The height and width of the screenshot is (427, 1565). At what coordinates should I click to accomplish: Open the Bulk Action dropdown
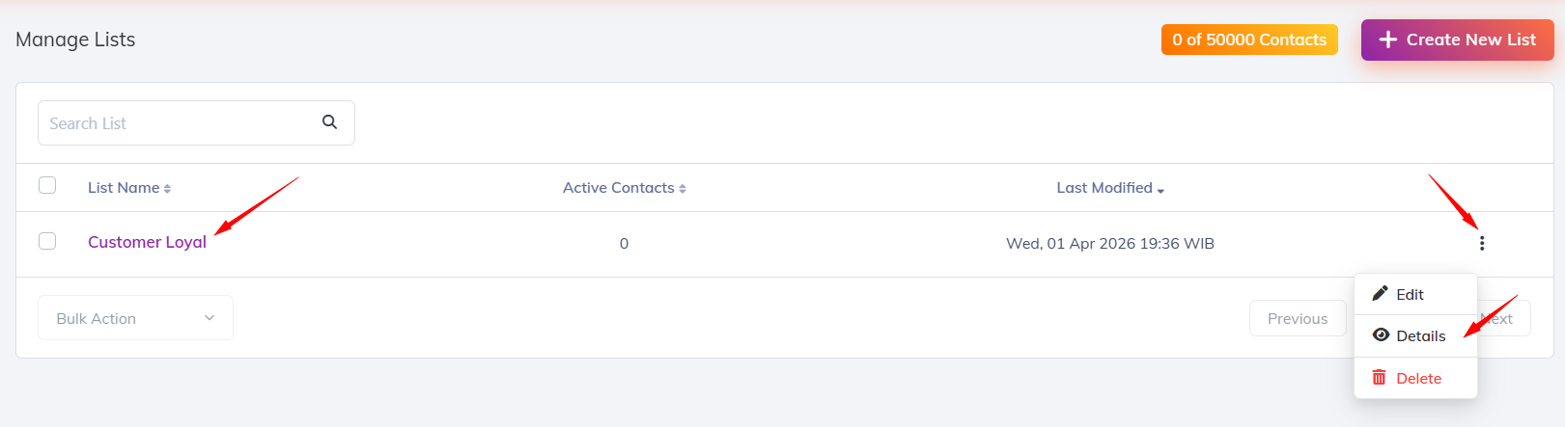click(135, 318)
